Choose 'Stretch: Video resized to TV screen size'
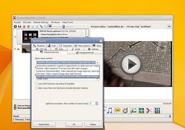 point(68,69)
